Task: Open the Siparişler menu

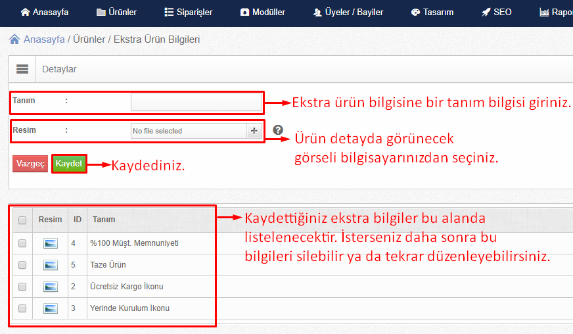Action: click(x=188, y=12)
